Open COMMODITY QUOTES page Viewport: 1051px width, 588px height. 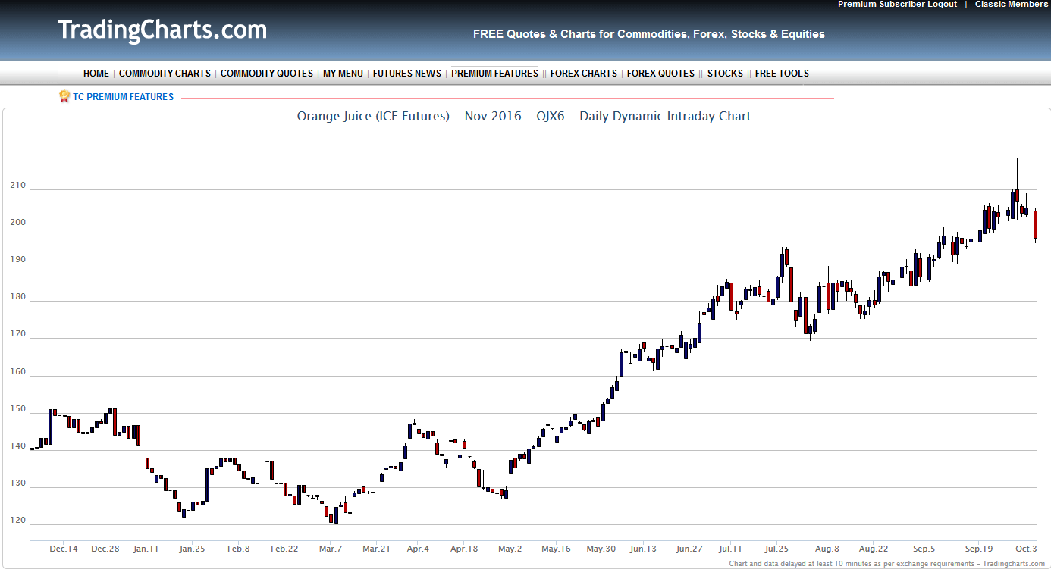266,73
